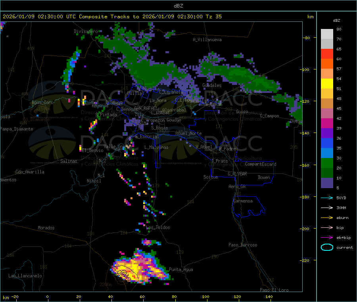Click the Composite Tracks timestamp header

click(112, 16)
